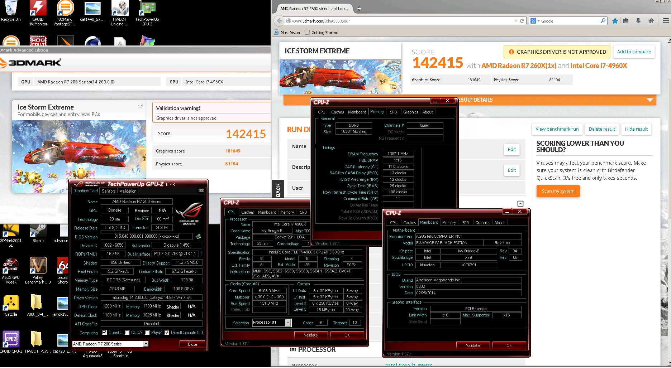The height and width of the screenshot is (368, 671).
Task: Open Most Visited bookmarks toolbar item
Action: (x=287, y=33)
